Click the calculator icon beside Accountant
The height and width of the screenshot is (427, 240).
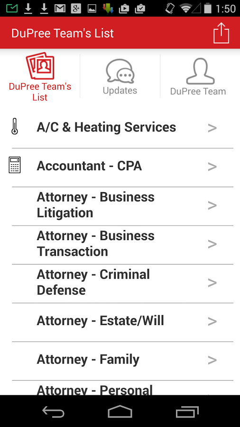tap(15, 165)
